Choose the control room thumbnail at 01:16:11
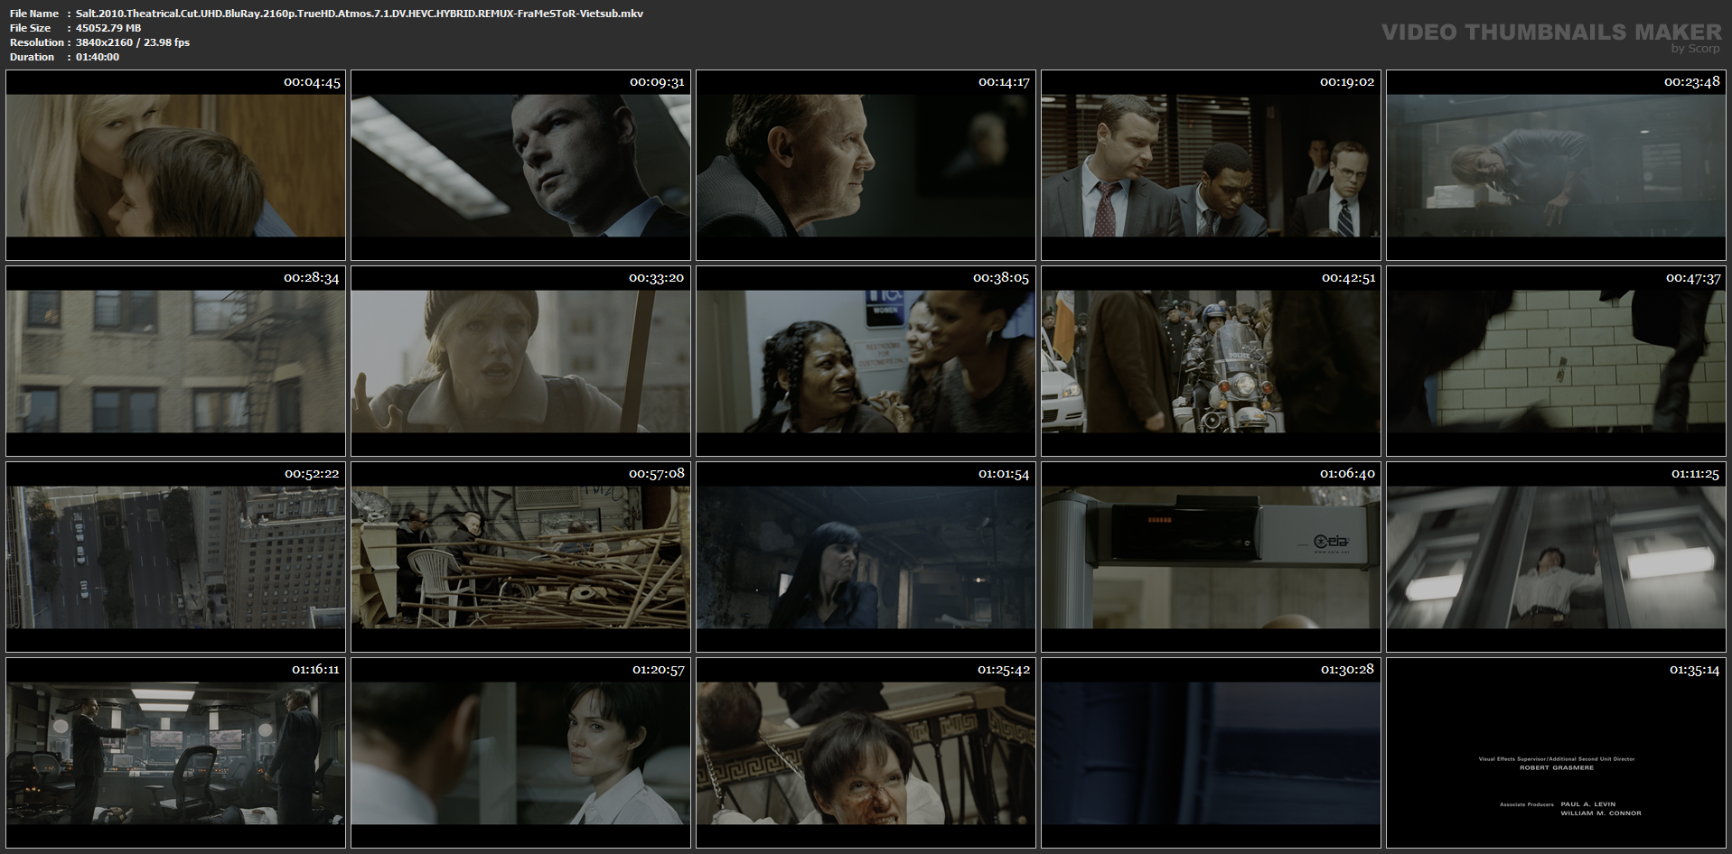1732x854 pixels. tap(175, 753)
